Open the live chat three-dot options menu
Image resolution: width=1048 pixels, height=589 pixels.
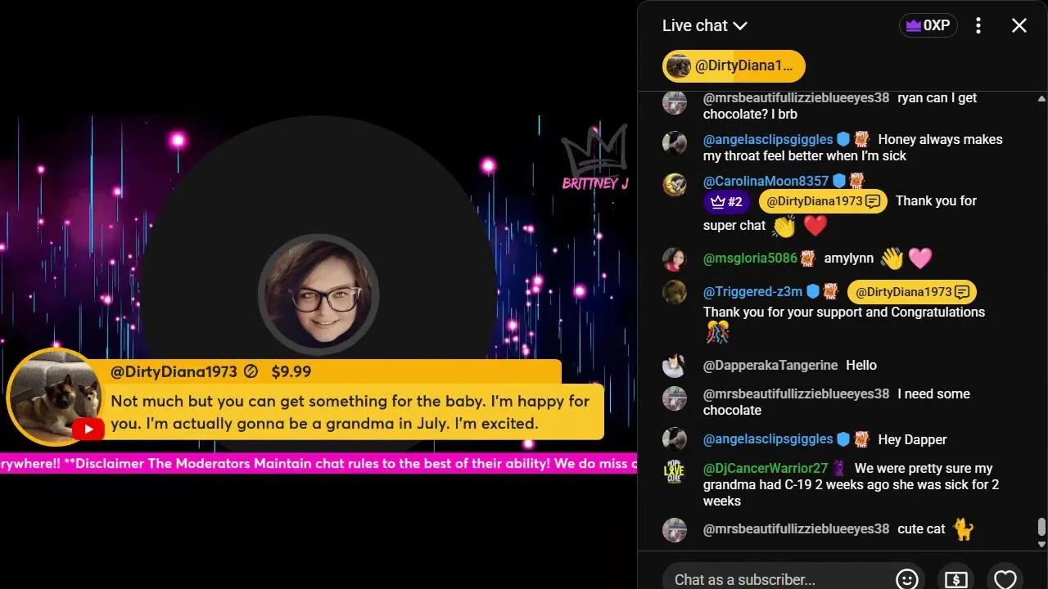978,25
